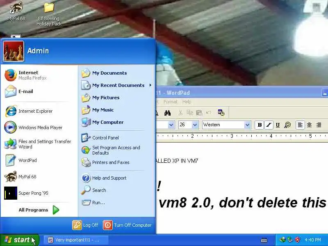Open My Music folder
This screenshot has width=328, height=246.
coord(116,110)
